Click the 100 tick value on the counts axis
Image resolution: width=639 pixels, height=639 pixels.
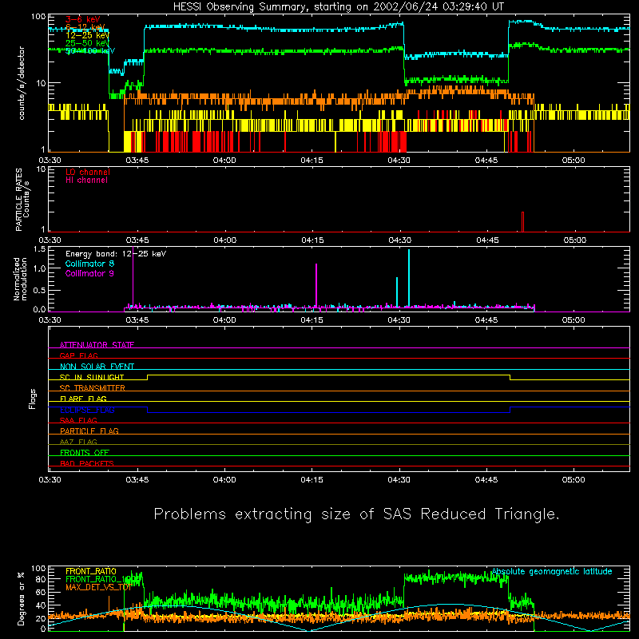coord(38,17)
